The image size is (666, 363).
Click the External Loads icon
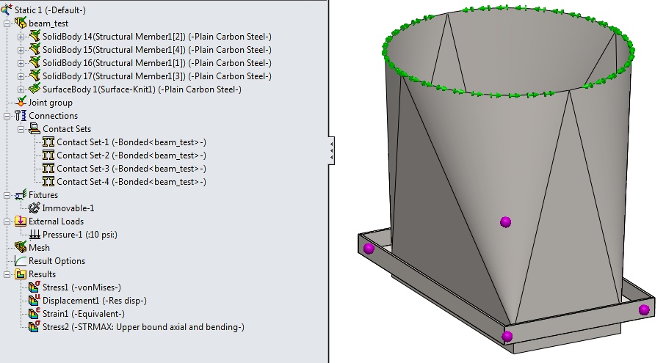(21, 221)
